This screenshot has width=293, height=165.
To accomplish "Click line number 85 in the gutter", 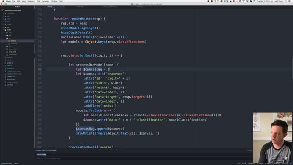I will (40, 69).
